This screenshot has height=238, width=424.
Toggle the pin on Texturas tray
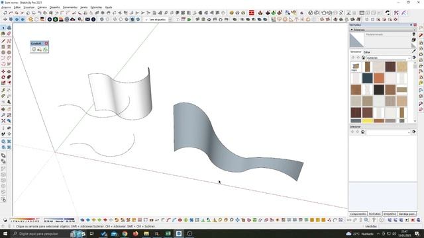click(411, 25)
